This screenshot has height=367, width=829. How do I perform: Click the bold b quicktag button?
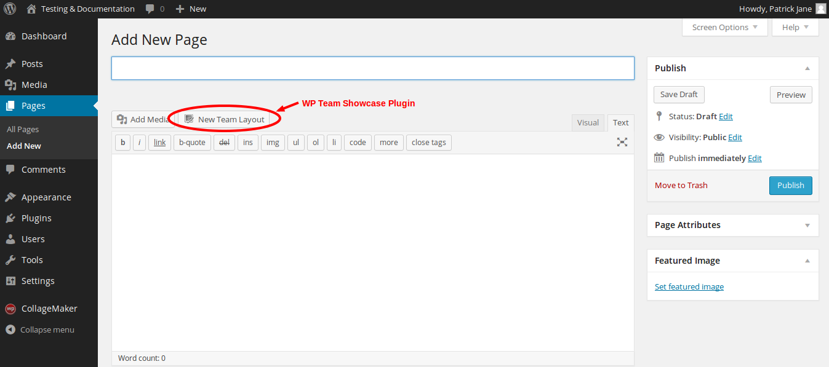122,143
